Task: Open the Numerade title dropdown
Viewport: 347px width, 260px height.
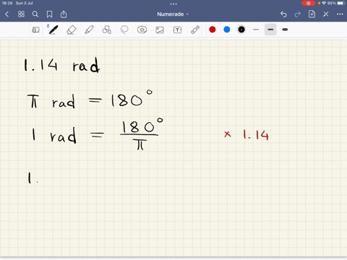Action: click(173, 14)
